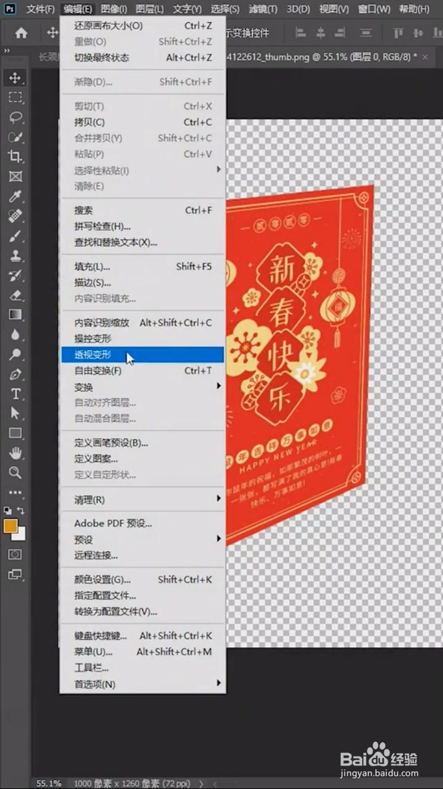Viewport: 443px width, 789px height.
Task: Select the Crop tool
Action: (15, 157)
